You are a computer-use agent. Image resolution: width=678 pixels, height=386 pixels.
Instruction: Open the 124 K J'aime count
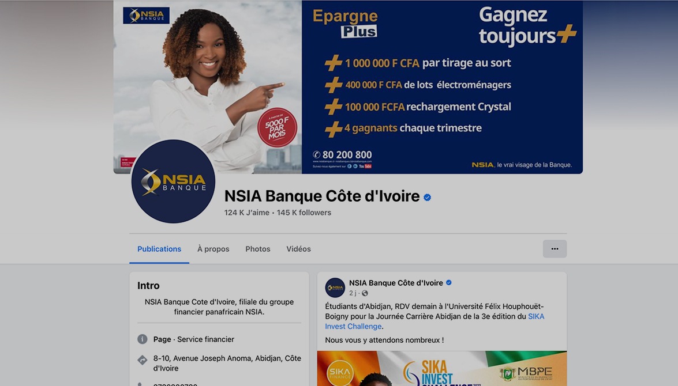pyautogui.click(x=246, y=213)
